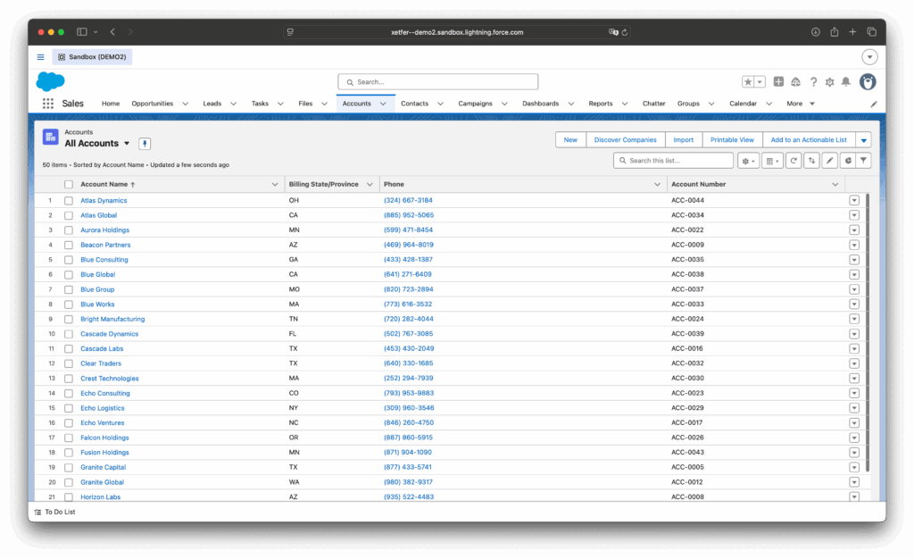Open the Help question mark icon

click(x=813, y=82)
